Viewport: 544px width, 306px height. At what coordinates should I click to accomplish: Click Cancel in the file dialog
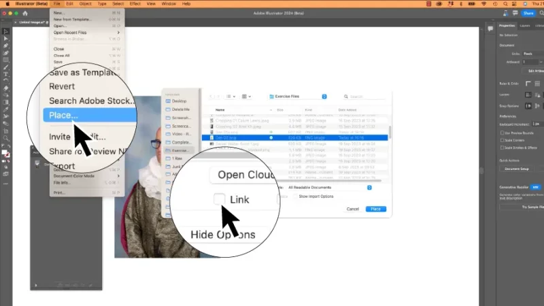click(353, 209)
